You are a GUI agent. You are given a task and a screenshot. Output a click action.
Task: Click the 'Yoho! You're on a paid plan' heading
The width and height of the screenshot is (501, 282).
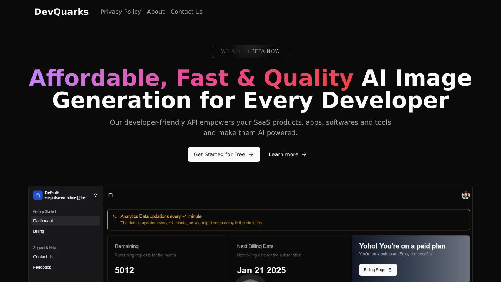pos(402,246)
